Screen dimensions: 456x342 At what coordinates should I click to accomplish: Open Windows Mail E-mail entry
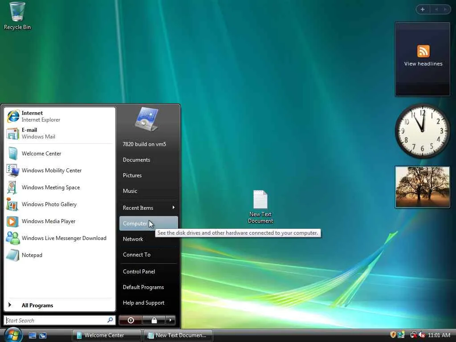point(60,133)
